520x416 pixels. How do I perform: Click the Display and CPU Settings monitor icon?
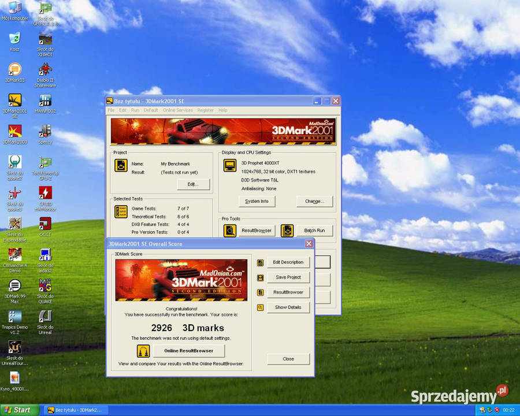pyautogui.click(x=229, y=165)
